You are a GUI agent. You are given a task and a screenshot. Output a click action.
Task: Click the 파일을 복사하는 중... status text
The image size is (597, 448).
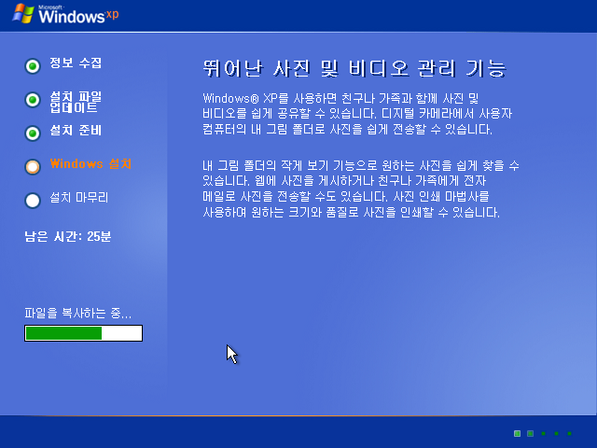point(78,314)
